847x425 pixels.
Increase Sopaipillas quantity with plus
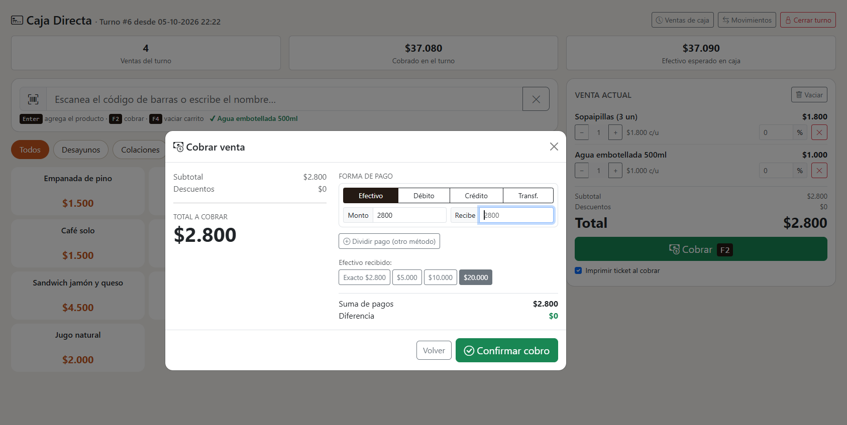pos(615,132)
